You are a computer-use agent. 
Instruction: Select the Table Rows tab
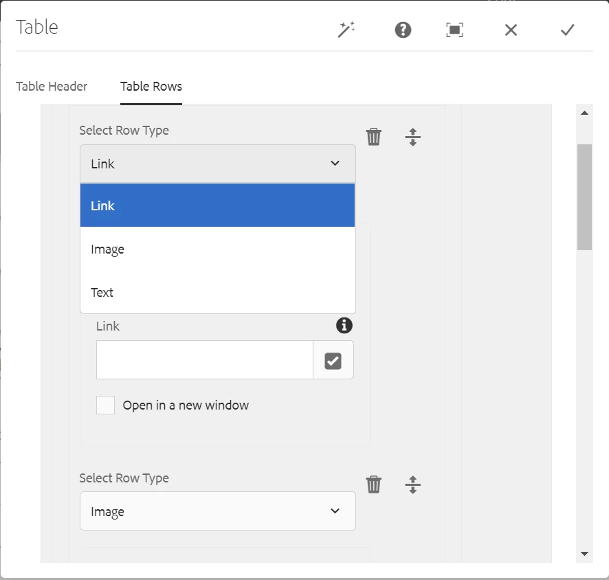click(151, 86)
